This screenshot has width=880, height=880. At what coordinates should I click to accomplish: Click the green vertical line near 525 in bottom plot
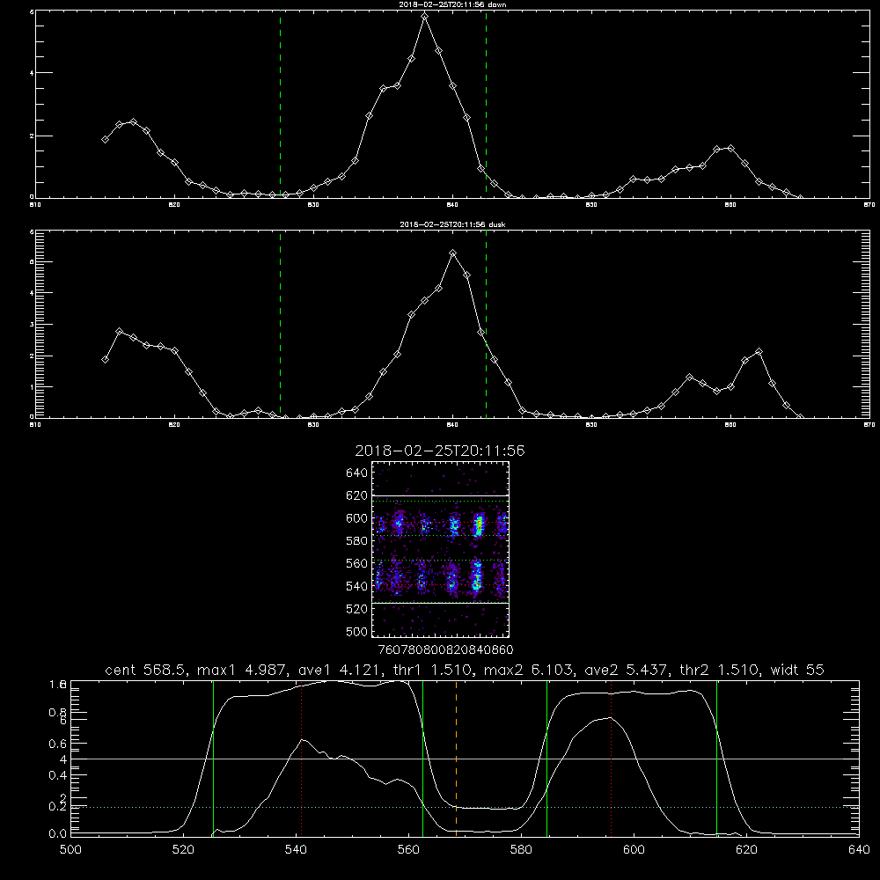click(x=213, y=759)
